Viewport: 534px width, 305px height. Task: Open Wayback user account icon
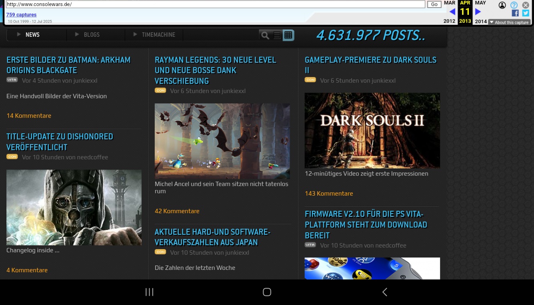tap(502, 5)
